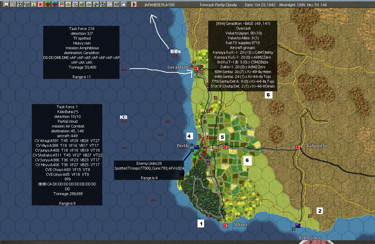
Task: Click the airfield icon at Geraldton
Action: click(202, 67)
